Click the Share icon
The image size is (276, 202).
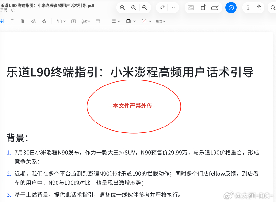pyautogui.click(x=259, y=8)
